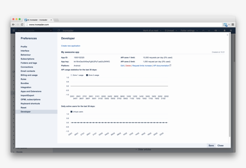The width and height of the screenshot is (246, 168).
Task: Click the green macOS fullscreen button
Action: coord(19,19)
